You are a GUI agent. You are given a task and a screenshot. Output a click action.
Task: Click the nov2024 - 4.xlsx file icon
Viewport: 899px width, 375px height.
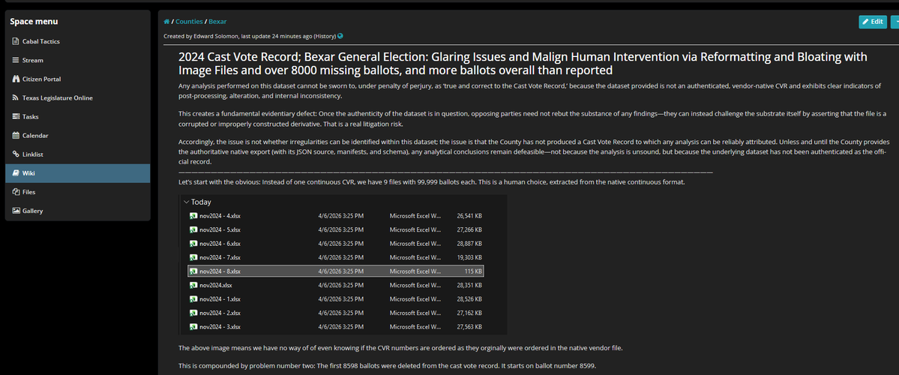tap(193, 215)
